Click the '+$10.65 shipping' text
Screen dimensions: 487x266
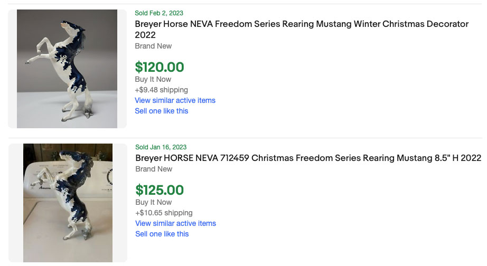coord(164,213)
